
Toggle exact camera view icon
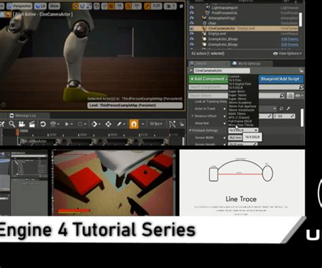pyautogui.click(x=9, y=14)
